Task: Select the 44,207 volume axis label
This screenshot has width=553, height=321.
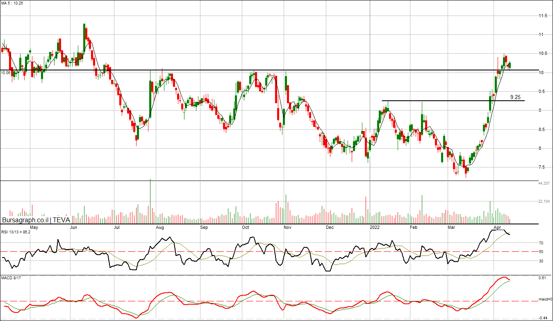Action: pos(544,183)
